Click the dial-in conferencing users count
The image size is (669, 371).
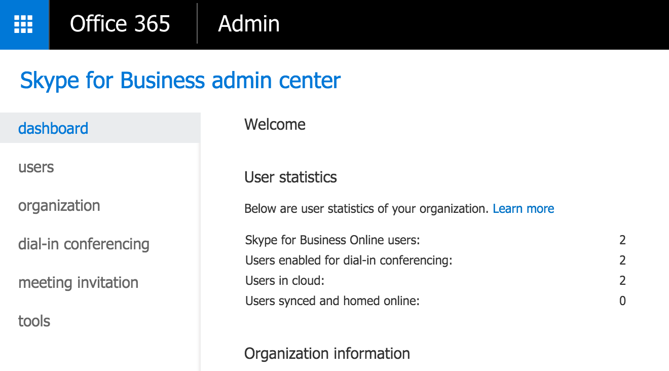(x=623, y=261)
